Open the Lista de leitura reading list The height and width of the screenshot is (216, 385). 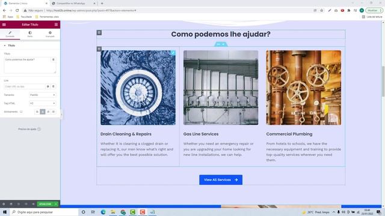[372, 17]
